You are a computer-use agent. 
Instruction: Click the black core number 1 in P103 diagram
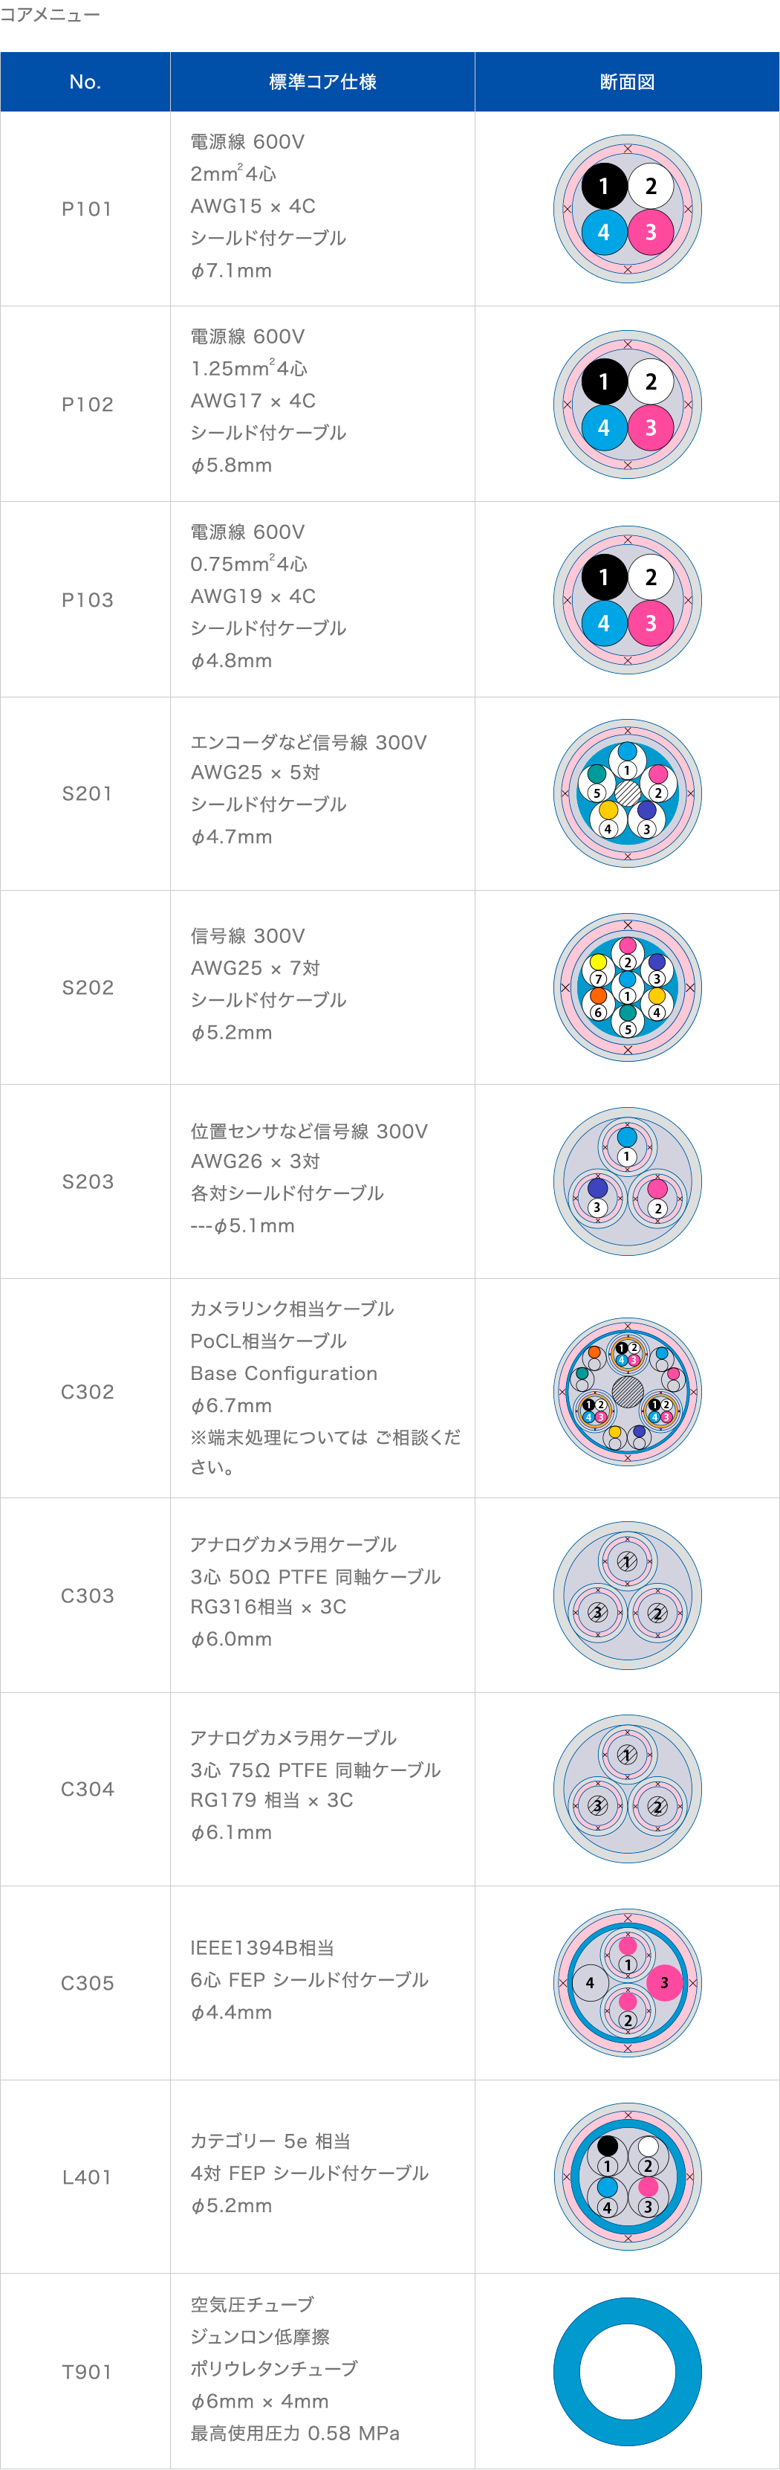pos(604,577)
